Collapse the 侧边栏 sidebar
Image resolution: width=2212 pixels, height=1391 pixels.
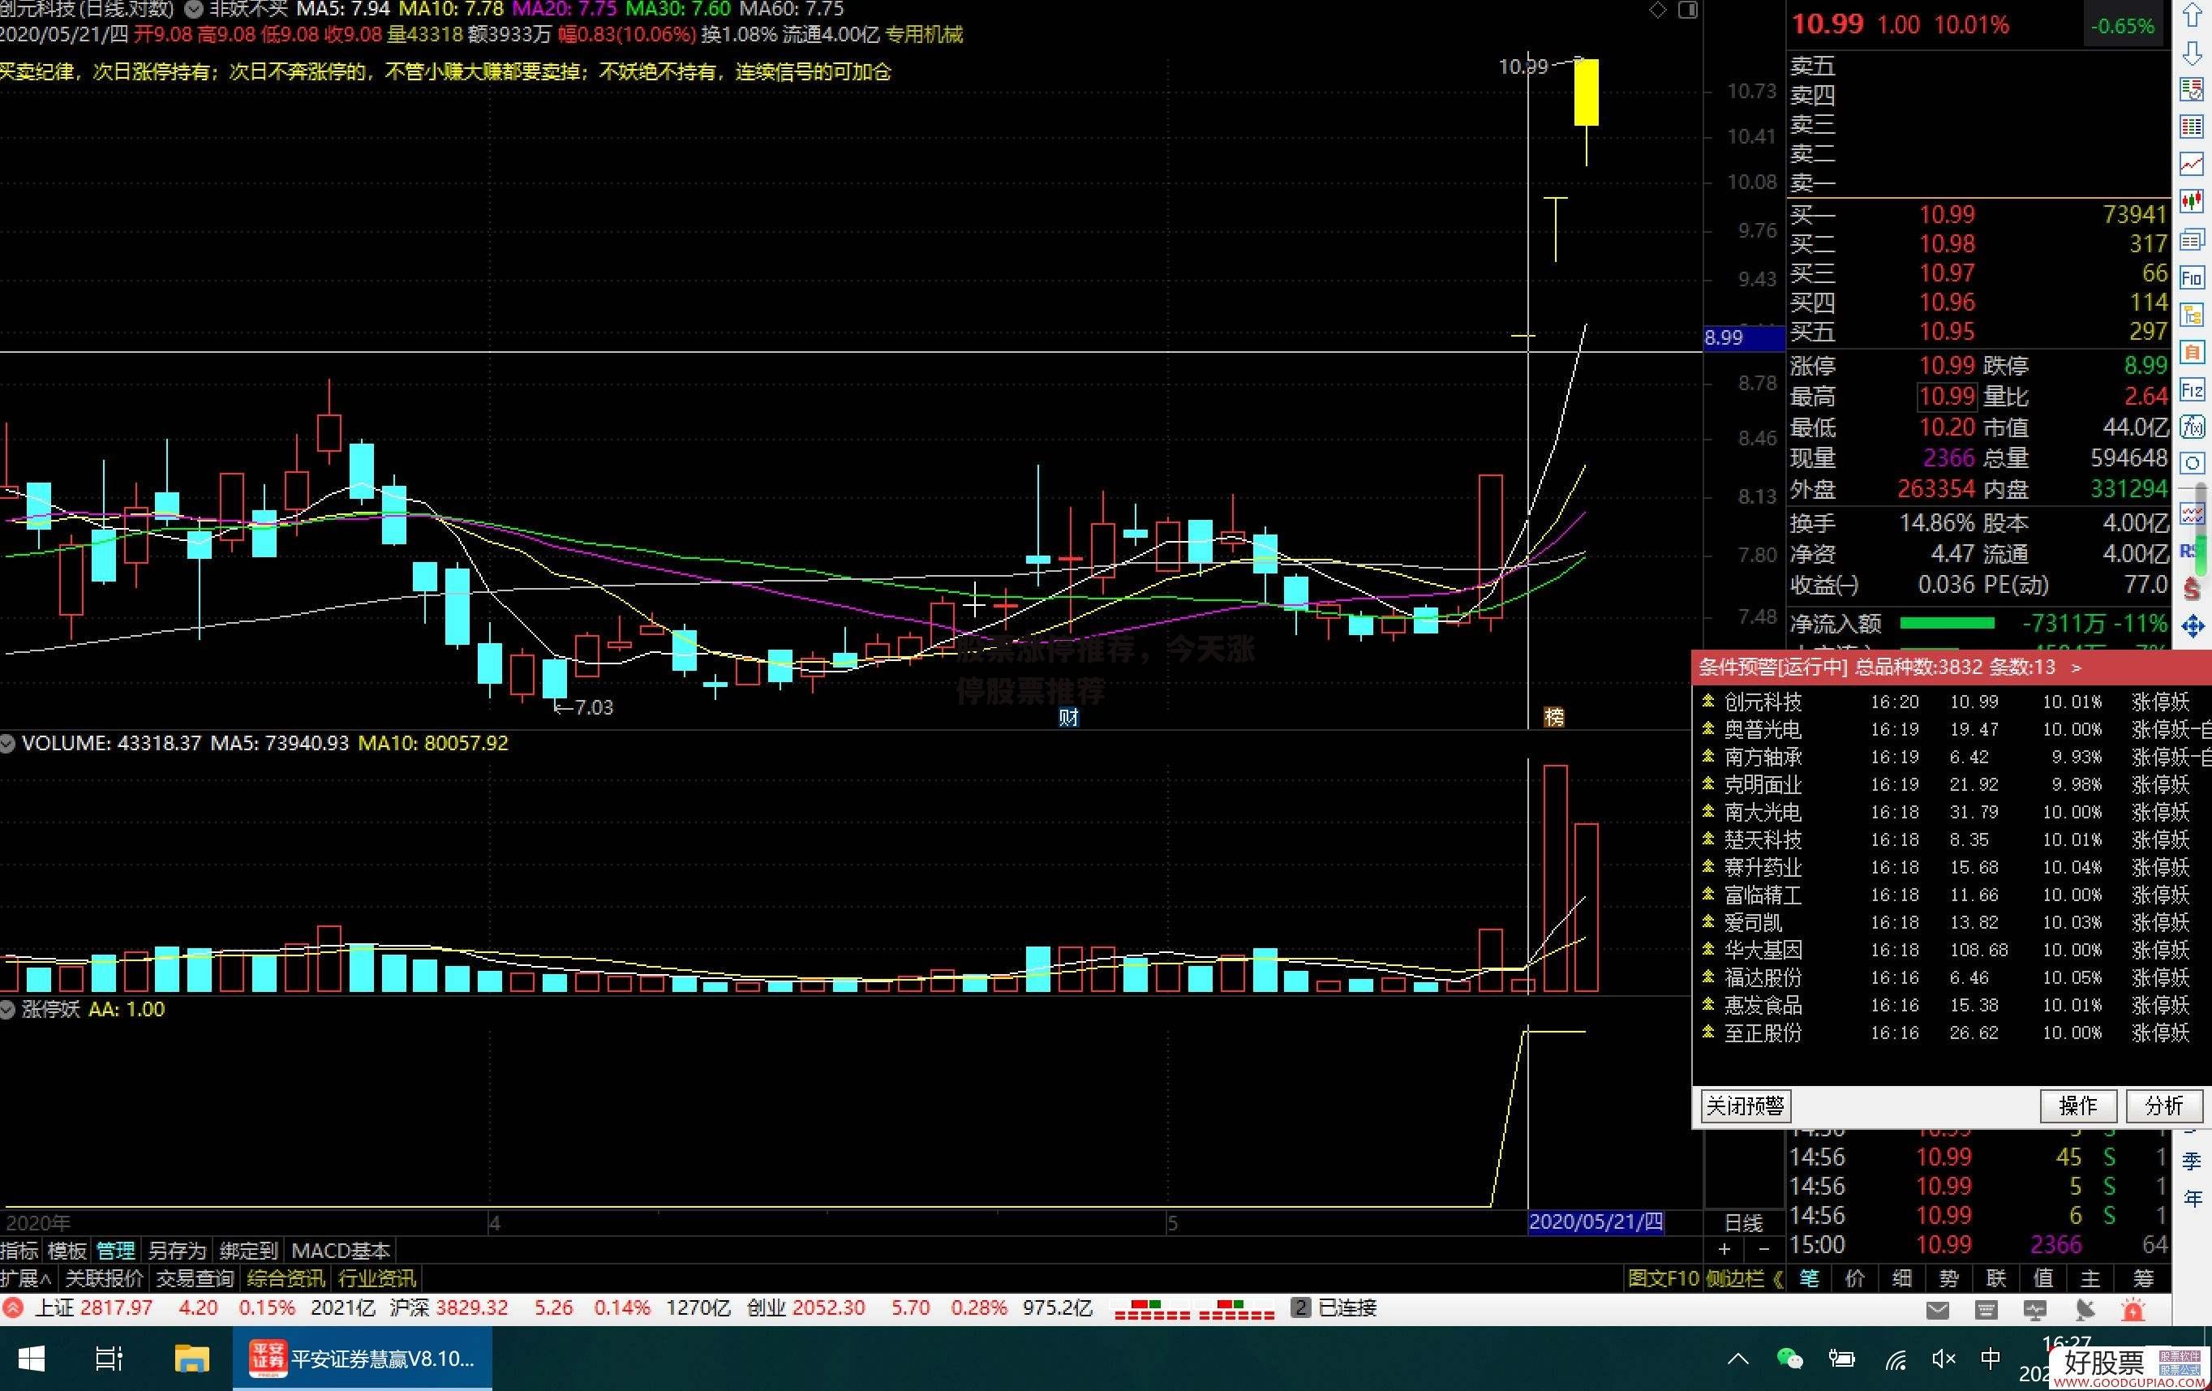[x=1745, y=1278]
